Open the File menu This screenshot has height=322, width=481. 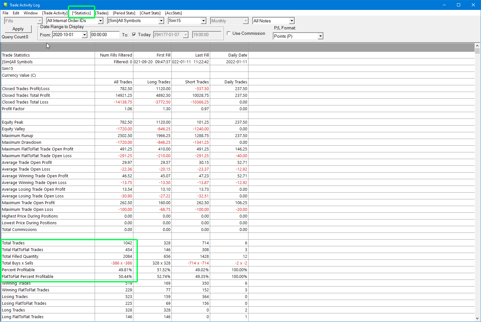[5, 13]
